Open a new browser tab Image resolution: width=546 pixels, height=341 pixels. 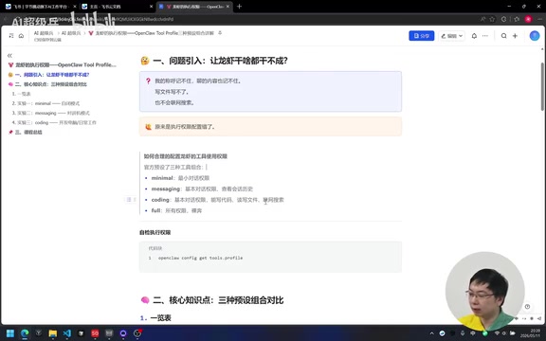(x=239, y=7)
